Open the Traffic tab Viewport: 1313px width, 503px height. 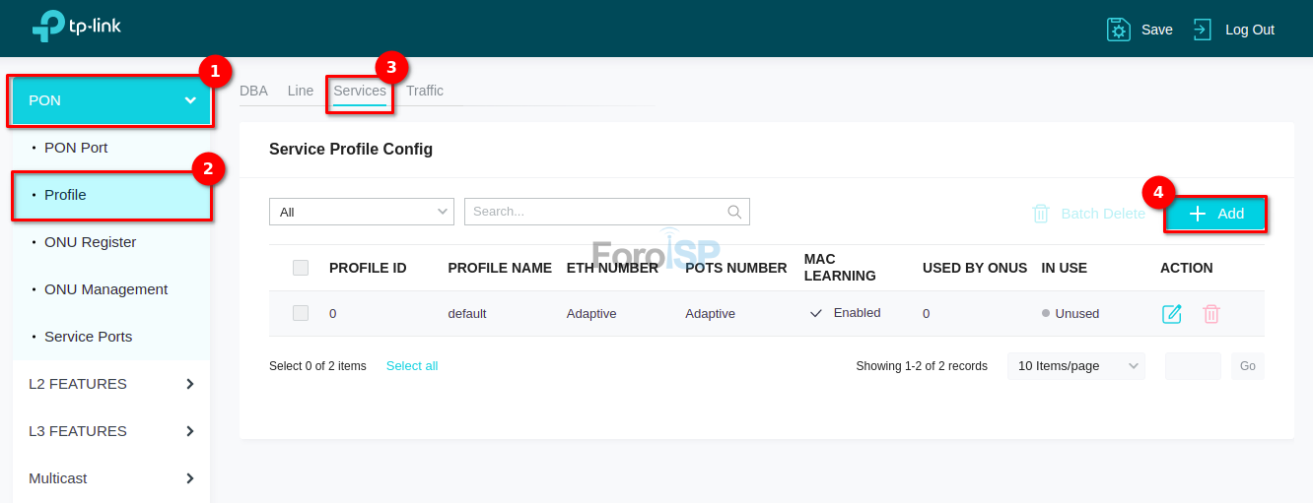tap(425, 91)
